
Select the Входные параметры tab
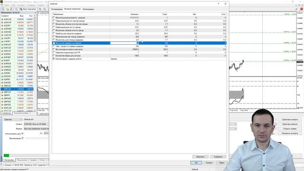[73, 9]
